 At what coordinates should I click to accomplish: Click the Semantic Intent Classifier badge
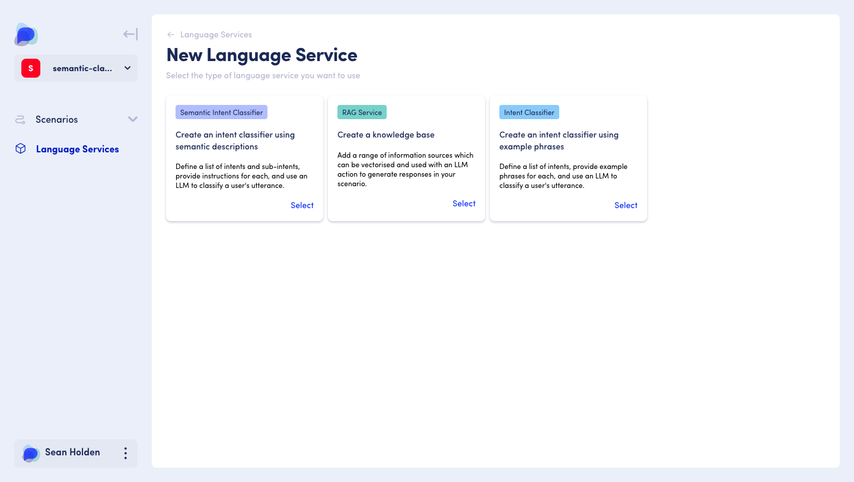pos(221,112)
